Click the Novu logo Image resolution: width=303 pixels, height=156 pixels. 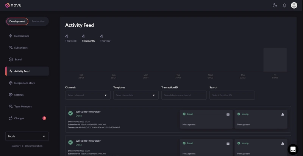(14, 5)
